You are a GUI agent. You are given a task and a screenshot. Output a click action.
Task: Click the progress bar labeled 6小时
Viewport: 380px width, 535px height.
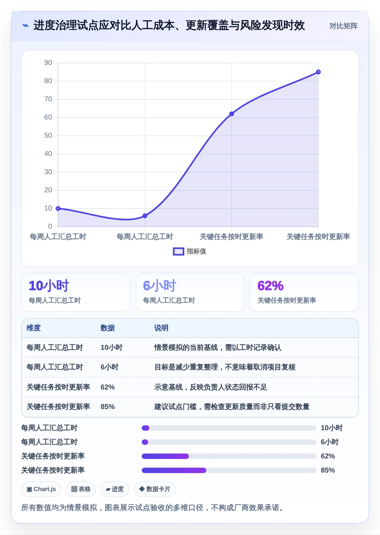tap(229, 442)
